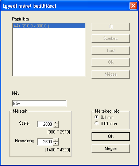This screenshot has height=166, width=139.
Task: Cancel with the bottom Mégse button
Action: coord(111,148)
